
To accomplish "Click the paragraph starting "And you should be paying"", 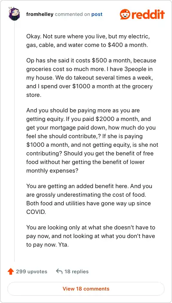I will (92, 140).
